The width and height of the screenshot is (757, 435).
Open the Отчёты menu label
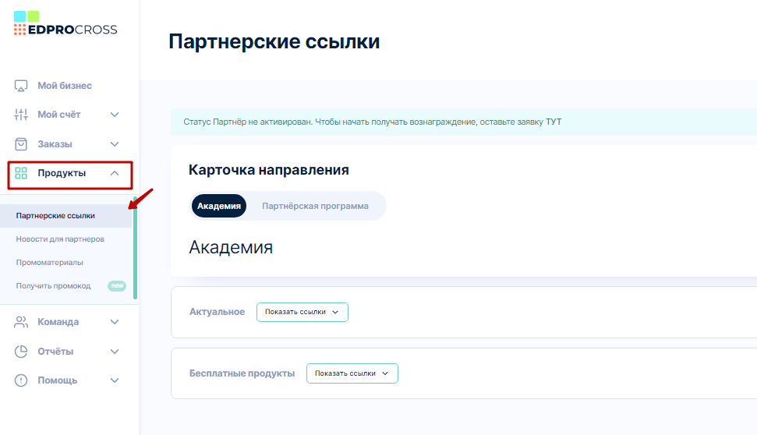coord(55,352)
